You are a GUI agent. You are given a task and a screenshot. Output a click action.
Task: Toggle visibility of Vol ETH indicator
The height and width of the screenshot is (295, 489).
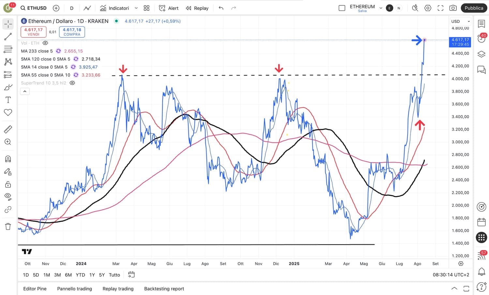(x=45, y=43)
